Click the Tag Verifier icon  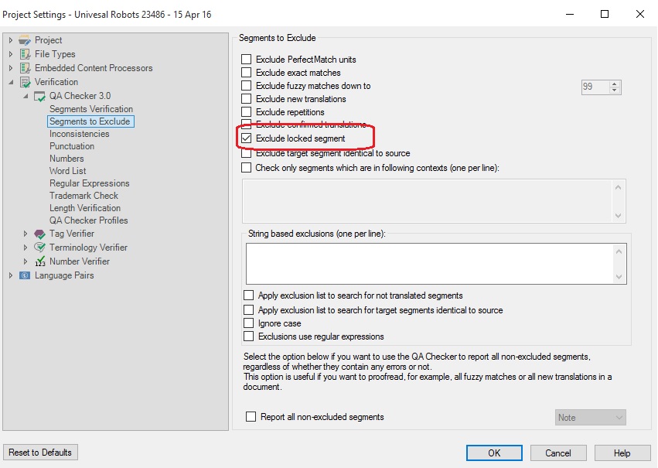39,234
